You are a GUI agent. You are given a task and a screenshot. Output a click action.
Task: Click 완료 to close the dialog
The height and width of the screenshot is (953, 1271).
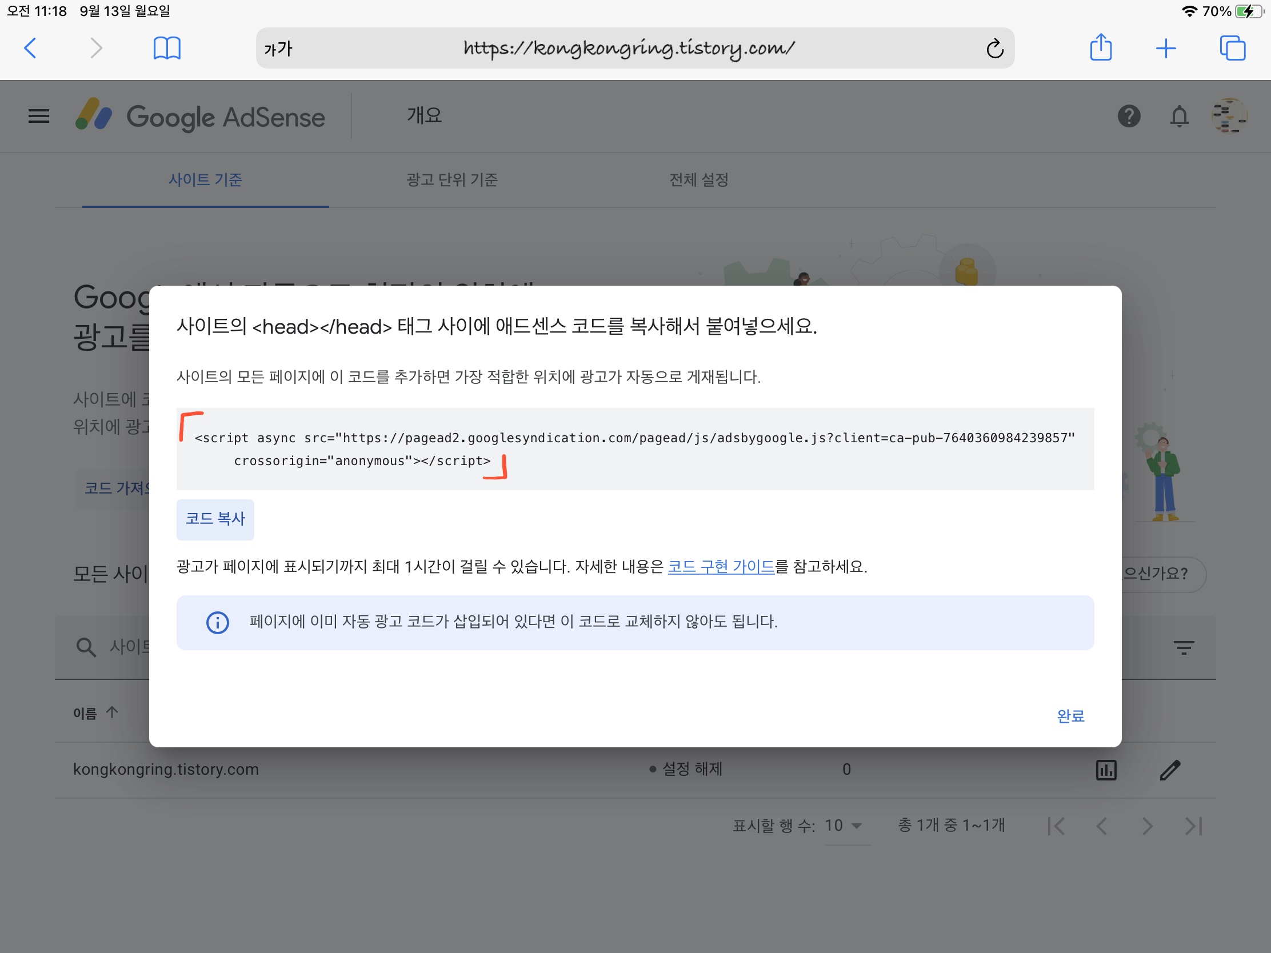[x=1070, y=716]
